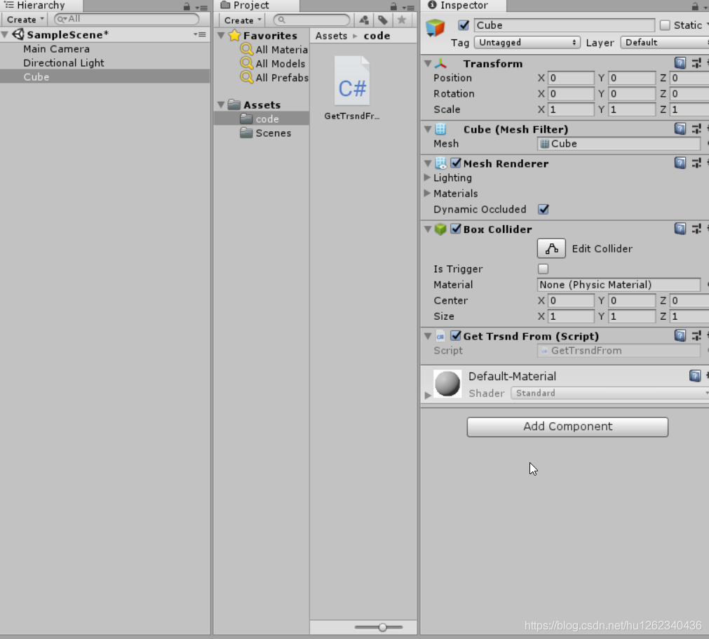Image resolution: width=709 pixels, height=639 pixels.
Task: Collapse the Cube (Mesh Filter) component
Action: (428, 129)
